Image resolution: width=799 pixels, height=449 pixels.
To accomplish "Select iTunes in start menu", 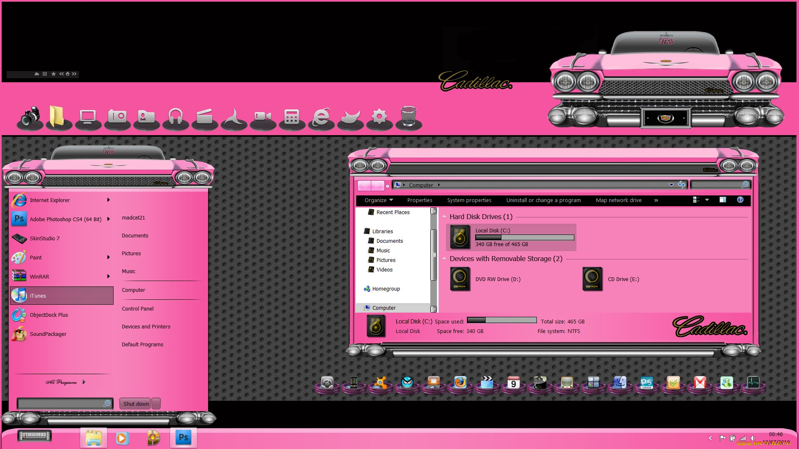I will coord(62,296).
